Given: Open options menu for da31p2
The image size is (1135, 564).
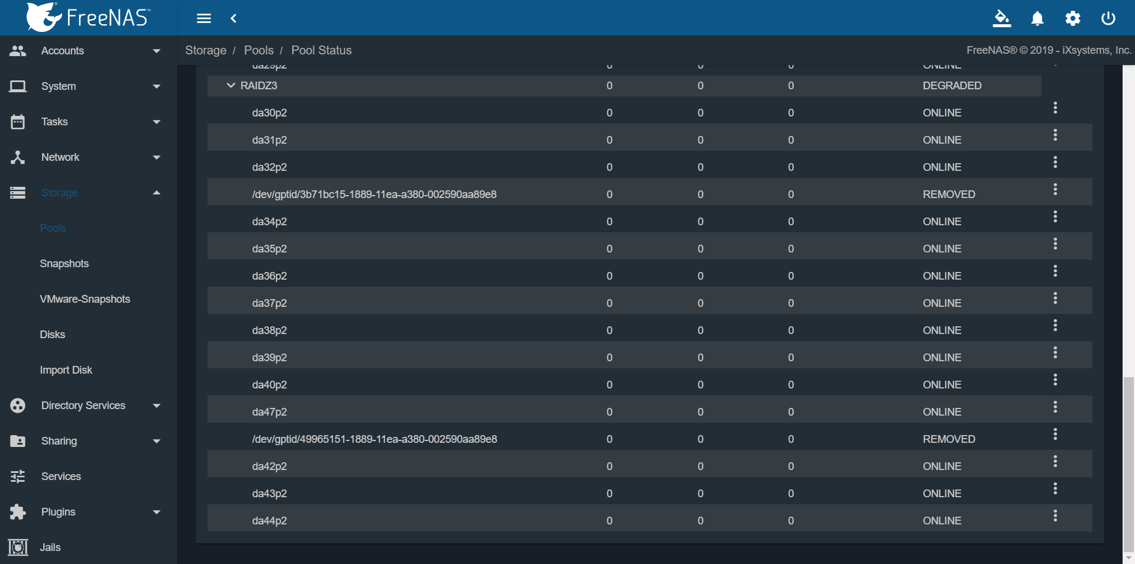Looking at the screenshot, I should (1055, 135).
